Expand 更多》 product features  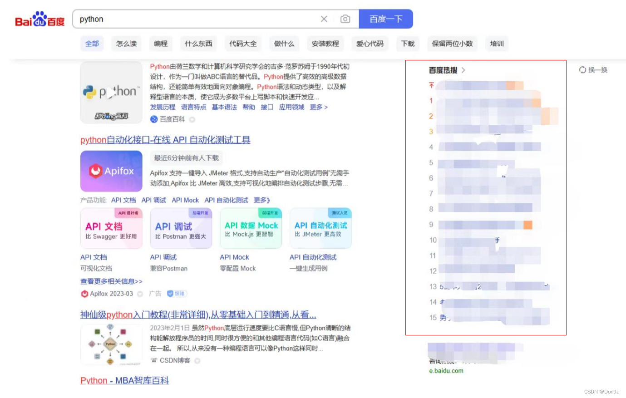[x=262, y=200]
